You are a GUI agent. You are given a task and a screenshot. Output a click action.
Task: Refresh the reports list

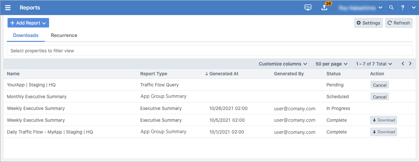[399, 23]
